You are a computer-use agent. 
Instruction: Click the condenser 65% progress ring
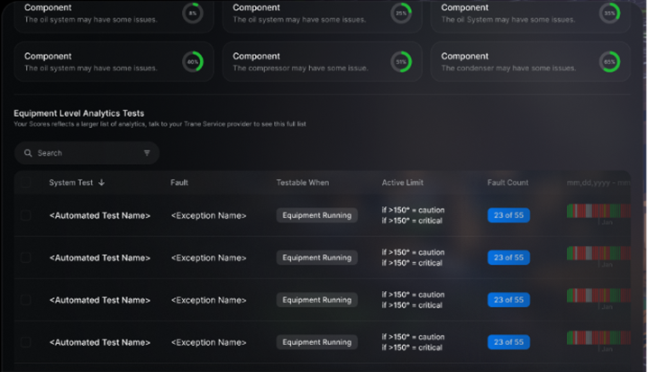click(x=609, y=62)
